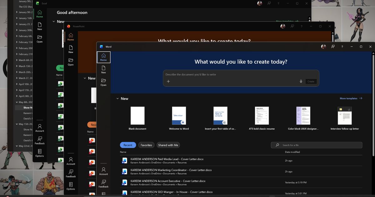Screen dimensions: 375x197
Task: Click the profile avatar in Excel title bar
Action: (260, 3)
